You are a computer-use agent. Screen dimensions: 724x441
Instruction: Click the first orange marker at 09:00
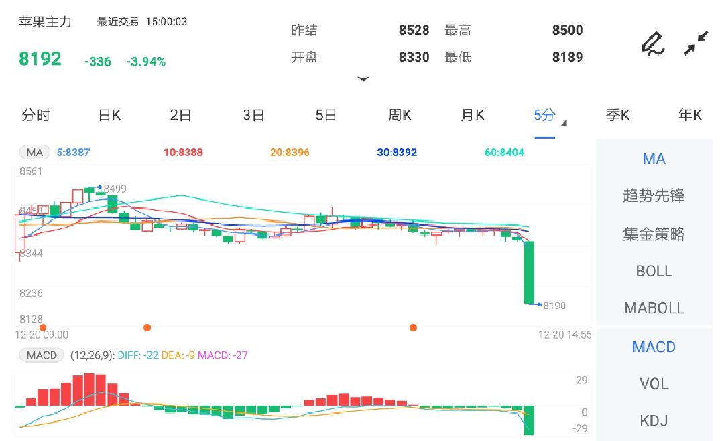coord(42,327)
